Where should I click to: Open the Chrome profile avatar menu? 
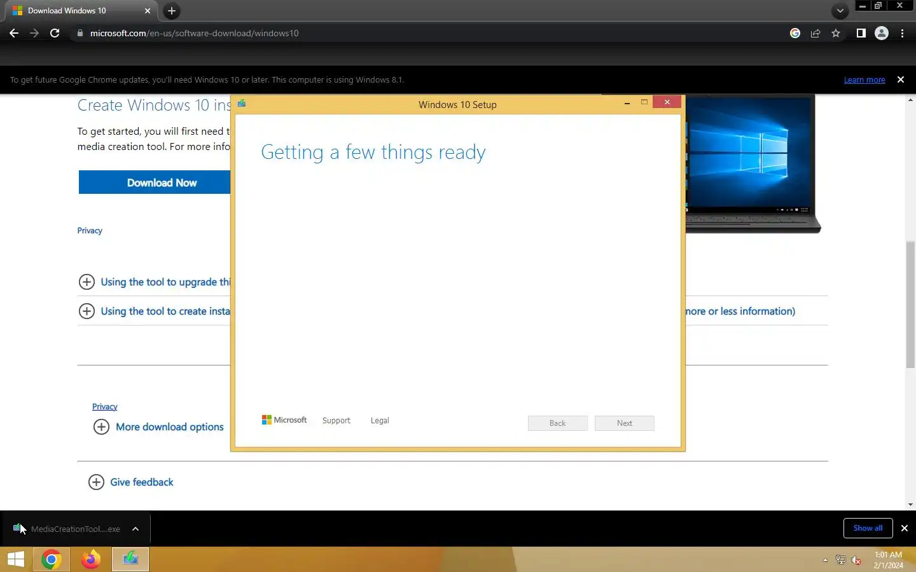882,33
